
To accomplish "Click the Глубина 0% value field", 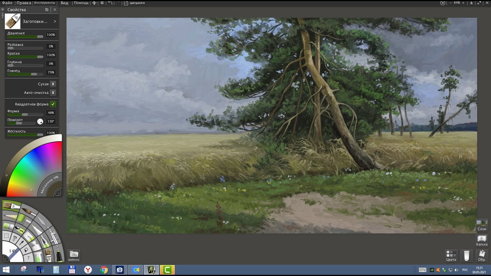I will point(51,64).
